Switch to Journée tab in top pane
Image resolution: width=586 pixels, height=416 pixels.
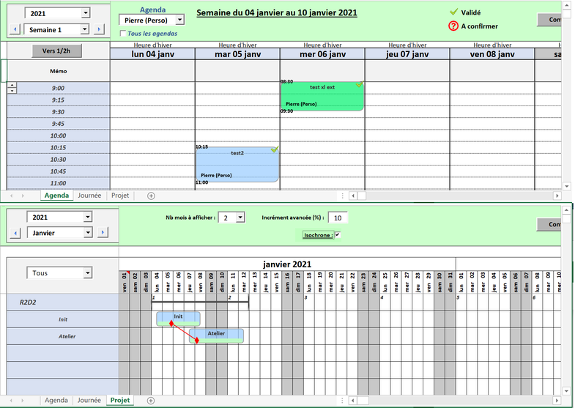click(x=89, y=196)
